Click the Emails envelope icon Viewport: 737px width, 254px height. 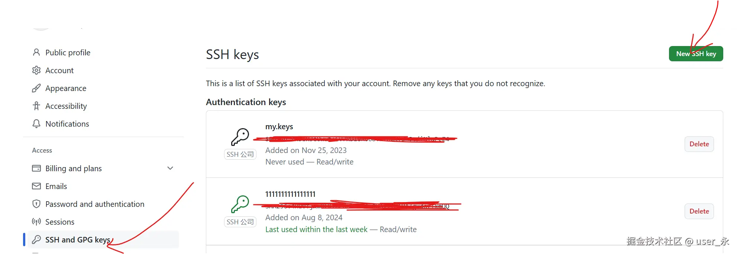pyautogui.click(x=36, y=186)
